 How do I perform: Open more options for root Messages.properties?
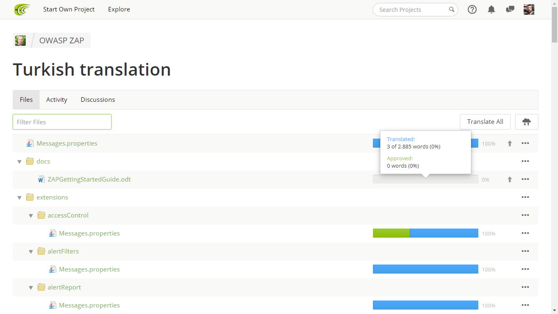[x=525, y=144]
